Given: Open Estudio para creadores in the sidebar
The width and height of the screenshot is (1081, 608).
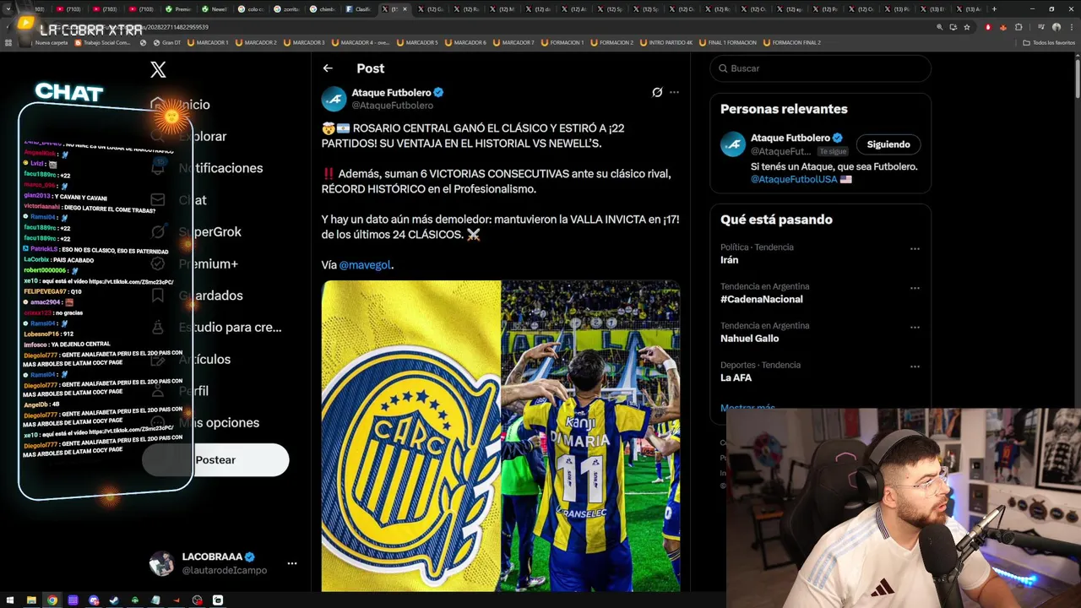Looking at the screenshot, I should pyautogui.click(x=216, y=327).
